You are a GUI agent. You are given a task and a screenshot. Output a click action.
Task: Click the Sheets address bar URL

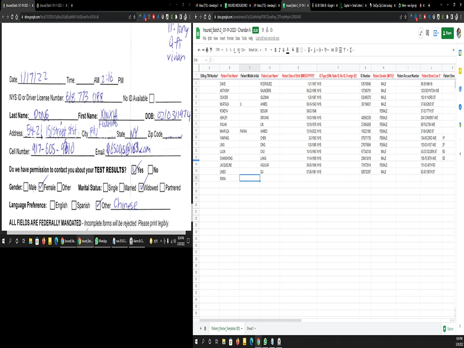pyautogui.click(x=259, y=17)
